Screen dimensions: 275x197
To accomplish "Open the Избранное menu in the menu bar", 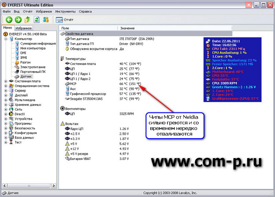I will pos(44,12).
